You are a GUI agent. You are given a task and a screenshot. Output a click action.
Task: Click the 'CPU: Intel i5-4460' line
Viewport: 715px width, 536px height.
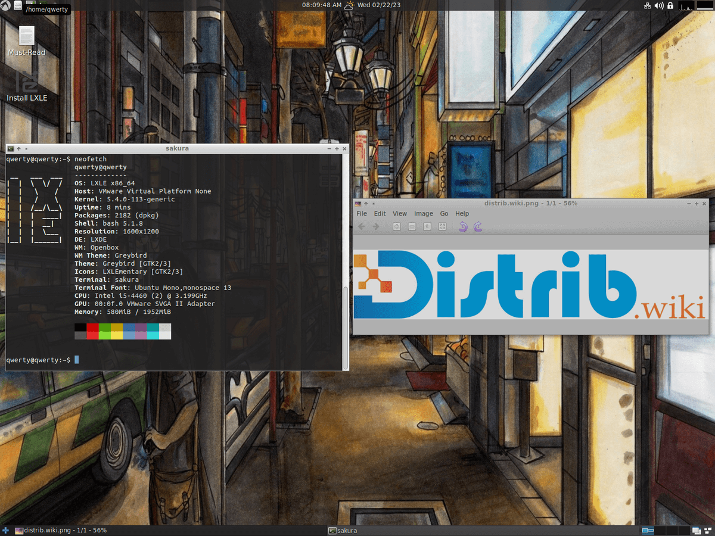141,296
